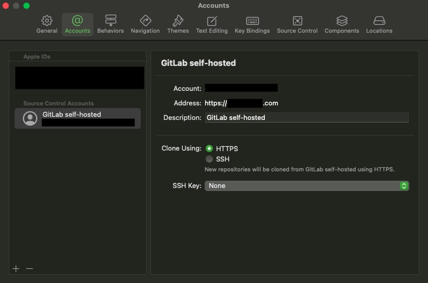The image size is (428, 283).
Task: Show the Components preferences pane
Action: [341, 24]
